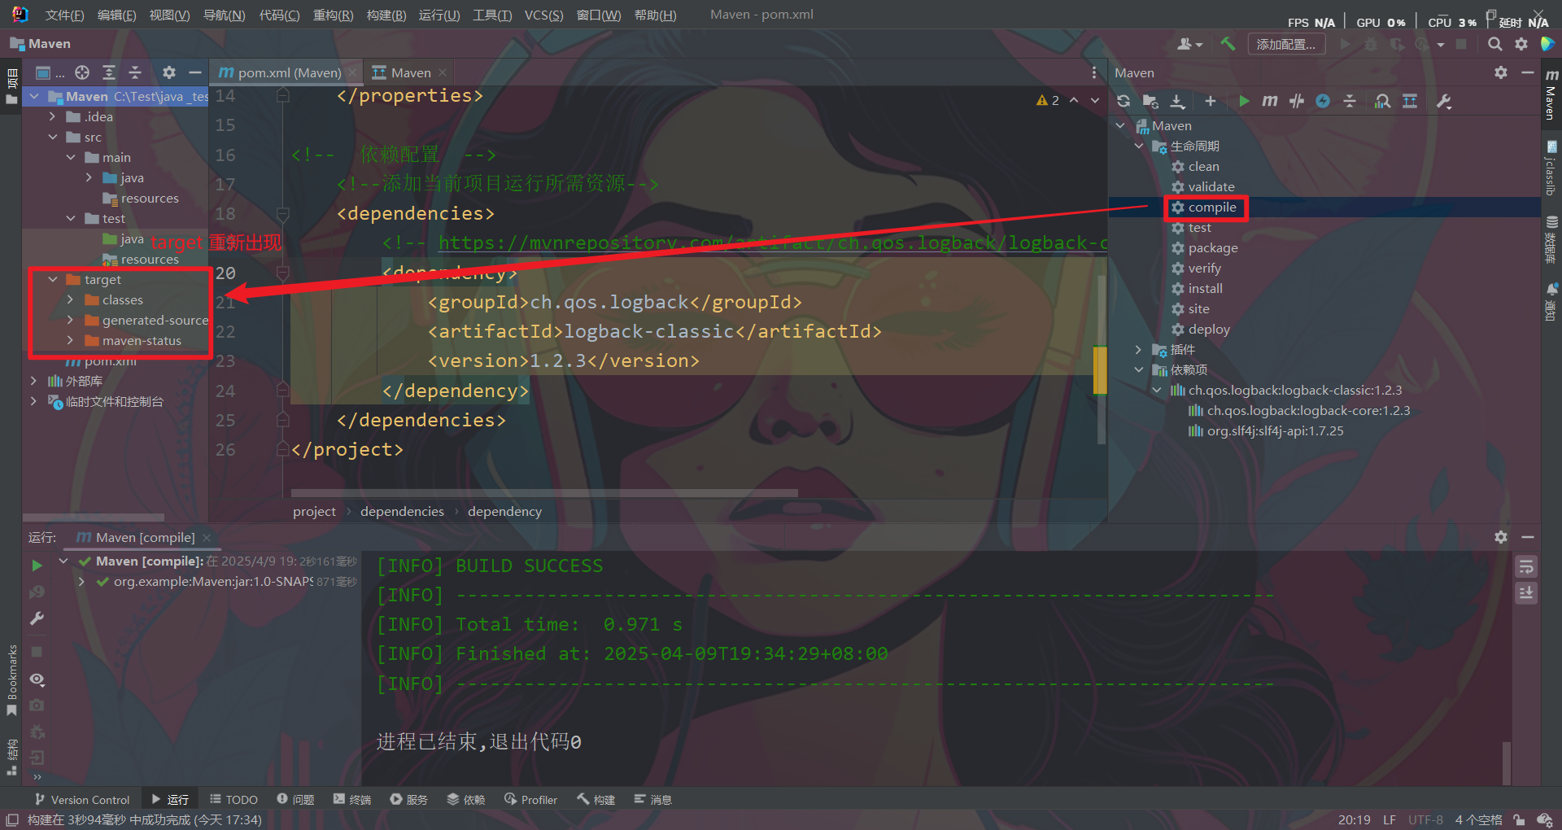
Task: Toggle offline mode lightning icon
Action: pos(1323,101)
